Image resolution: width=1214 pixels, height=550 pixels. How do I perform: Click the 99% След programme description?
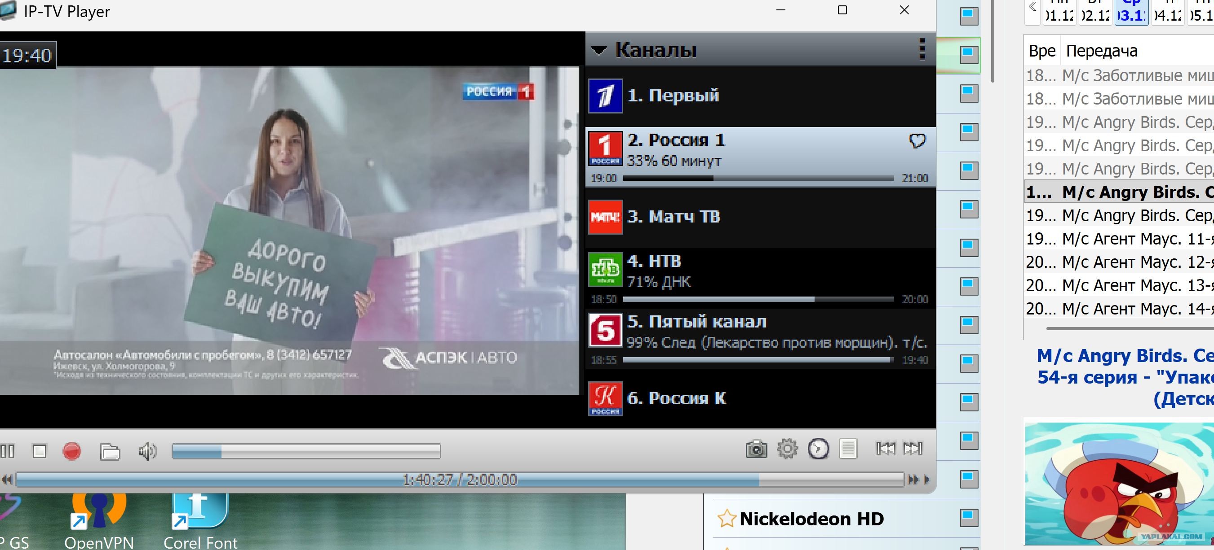(777, 342)
